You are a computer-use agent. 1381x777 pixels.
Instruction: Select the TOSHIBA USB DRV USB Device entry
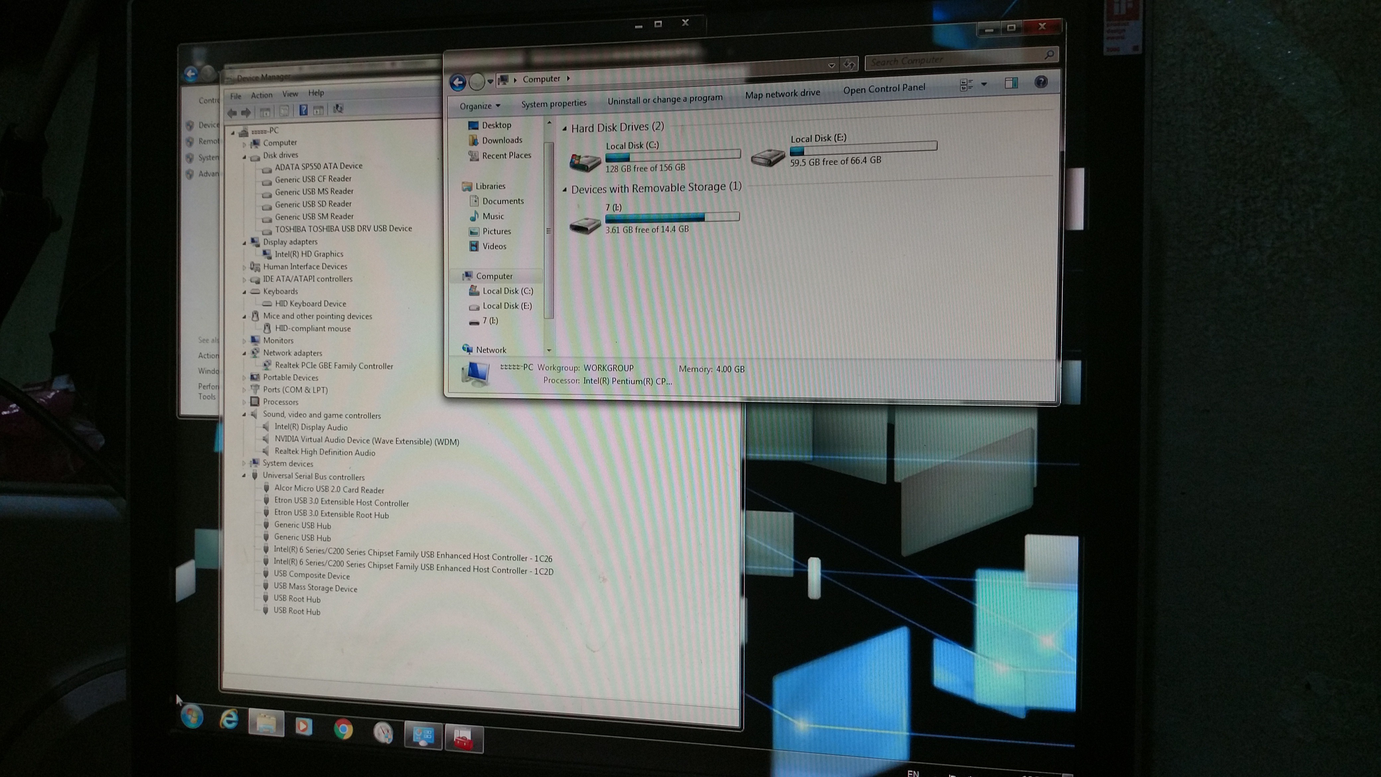click(x=343, y=228)
